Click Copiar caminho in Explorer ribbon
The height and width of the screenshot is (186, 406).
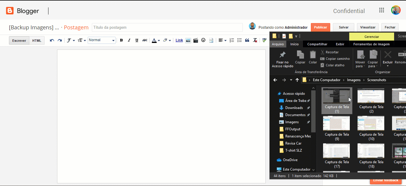[x=335, y=59]
